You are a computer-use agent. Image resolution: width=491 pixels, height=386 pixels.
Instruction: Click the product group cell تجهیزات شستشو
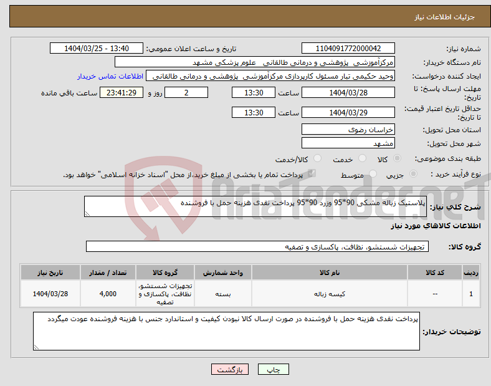[x=165, y=294]
